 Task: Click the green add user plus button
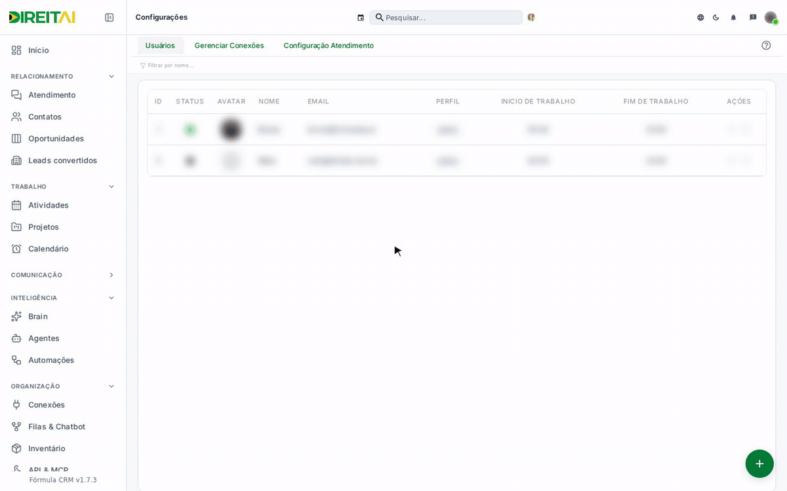[759, 464]
